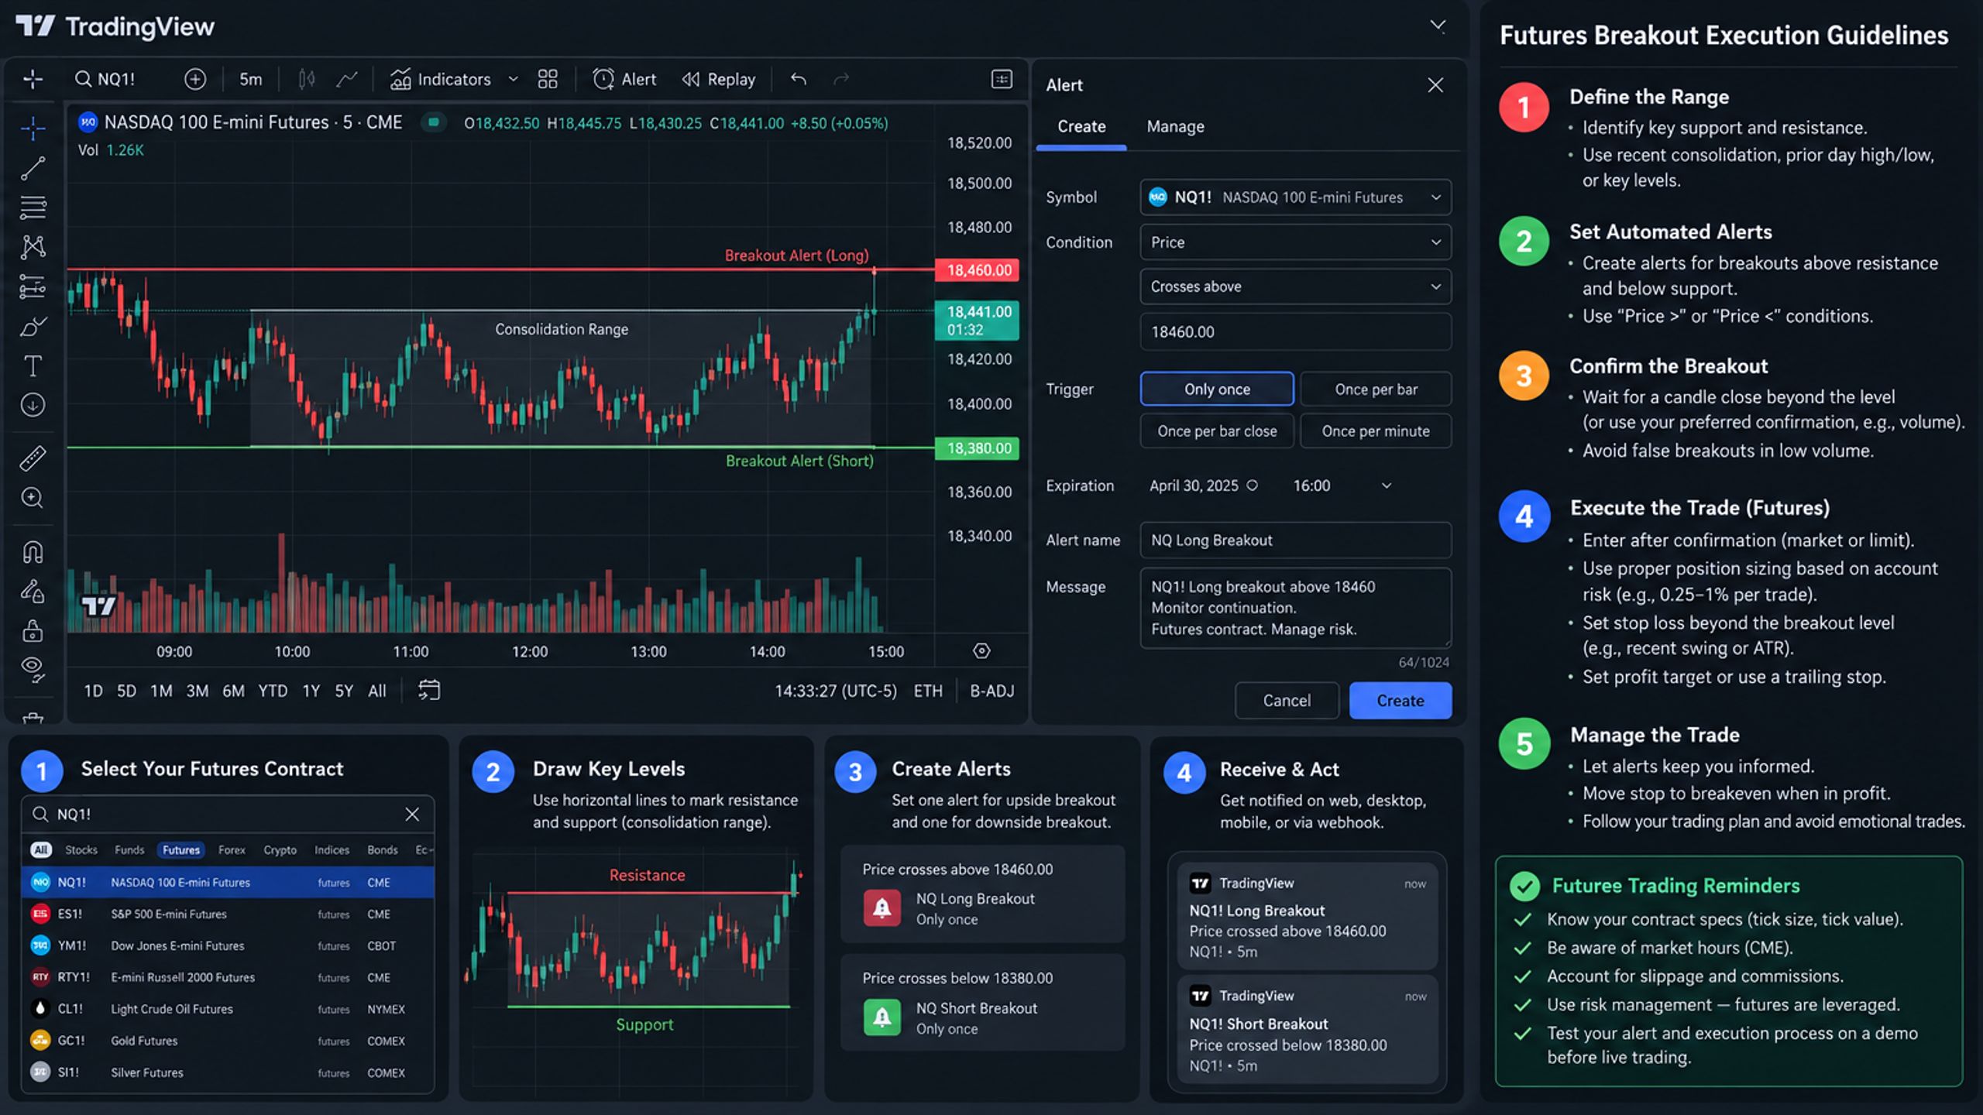Open the Crosses above dropdown
Image resolution: width=1983 pixels, height=1115 pixels.
click(1295, 286)
